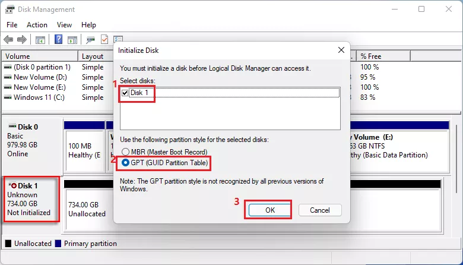Toggle the Disk 1 checkbox
This screenshot has width=463, height=265.
(125, 93)
